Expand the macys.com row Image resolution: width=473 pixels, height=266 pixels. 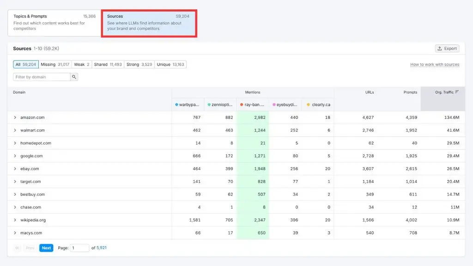click(x=15, y=233)
